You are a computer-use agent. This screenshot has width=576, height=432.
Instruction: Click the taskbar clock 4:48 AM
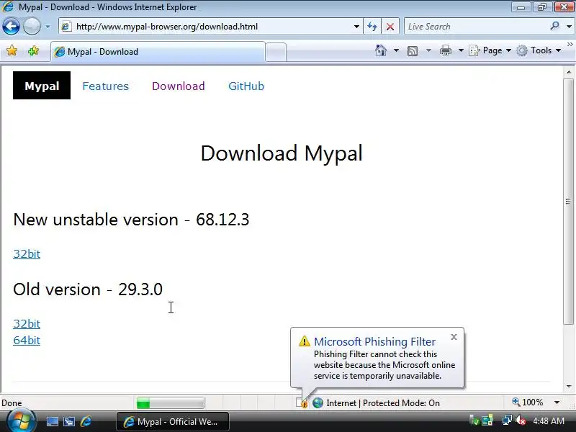tap(549, 420)
